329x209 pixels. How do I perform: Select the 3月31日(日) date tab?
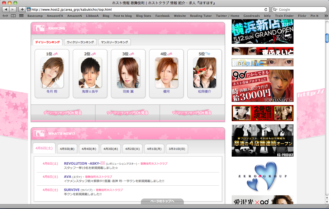(177, 149)
